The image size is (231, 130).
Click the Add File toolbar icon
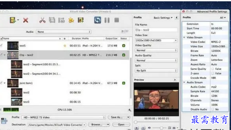click(13, 20)
